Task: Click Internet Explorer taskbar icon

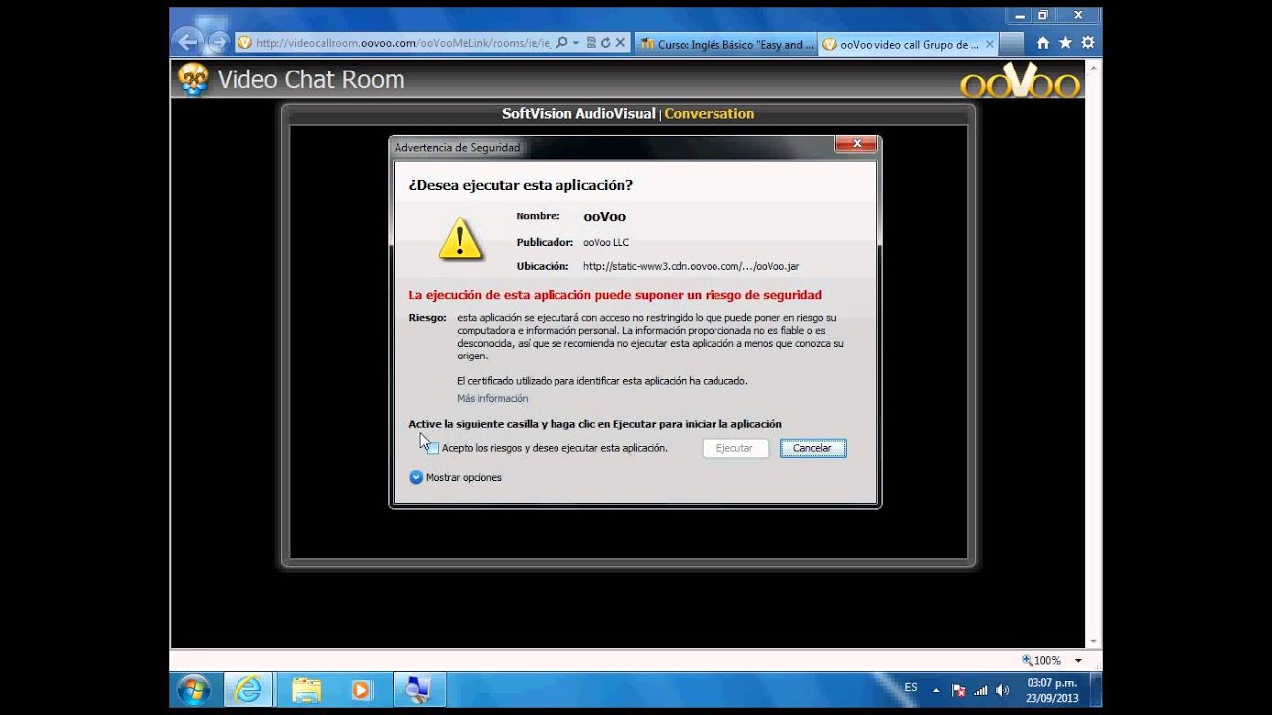Action: coord(247,690)
